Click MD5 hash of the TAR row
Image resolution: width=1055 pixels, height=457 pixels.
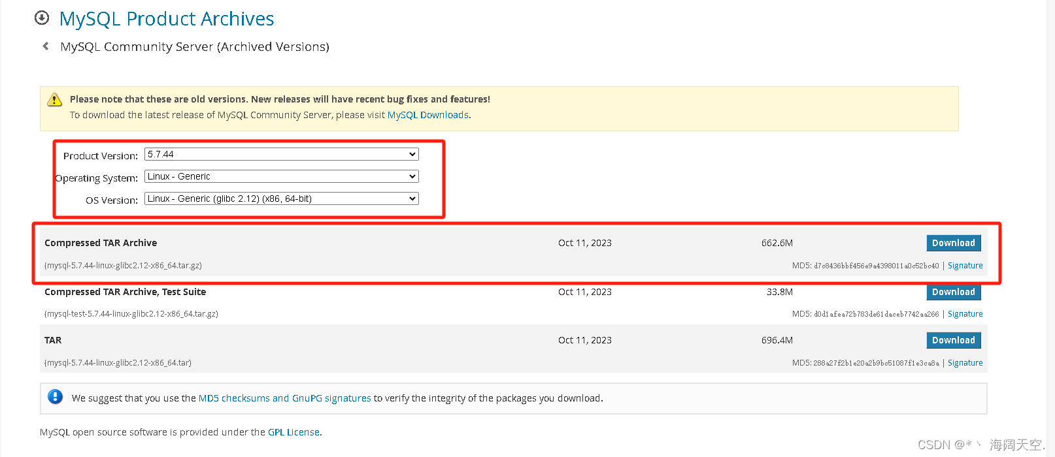pyautogui.click(x=877, y=363)
